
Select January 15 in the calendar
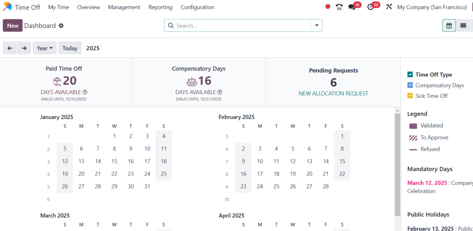(x=115, y=161)
